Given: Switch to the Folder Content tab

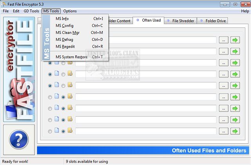Looking at the screenshot, I should pos(120,21).
